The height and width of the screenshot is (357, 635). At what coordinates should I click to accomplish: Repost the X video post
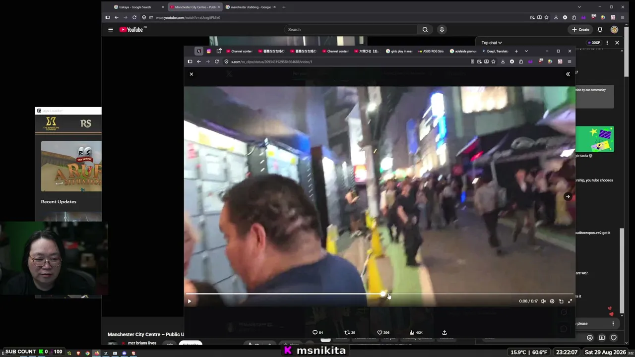point(350,333)
